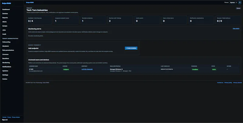Screen dimensions: 243x123
Task: Click the Available / total licenses card
Action: [x=39, y=20]
